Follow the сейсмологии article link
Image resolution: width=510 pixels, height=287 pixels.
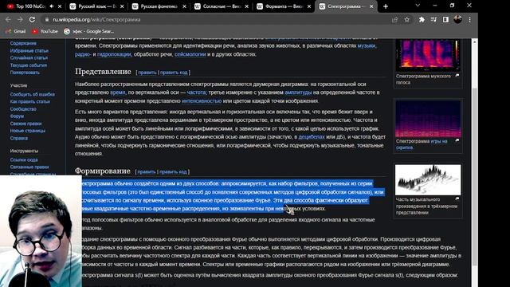(x=190, y=54)
